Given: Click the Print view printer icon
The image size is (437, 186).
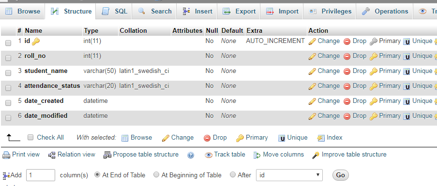Looking at the screenshot, I should (x=6, y=155).
